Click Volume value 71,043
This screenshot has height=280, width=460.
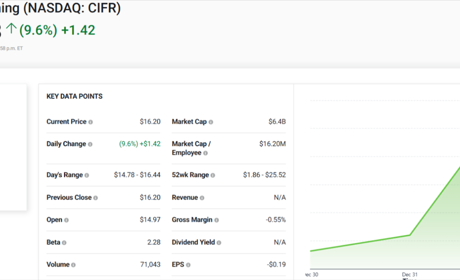[150, 265]
